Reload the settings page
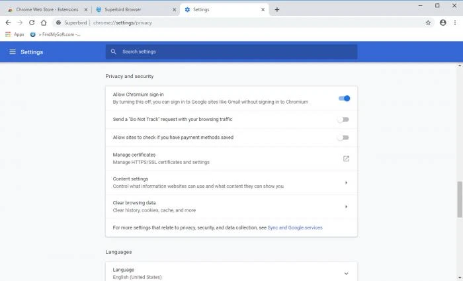The height and width of the screenshot is (281, 463). click(x=32, y=22)
